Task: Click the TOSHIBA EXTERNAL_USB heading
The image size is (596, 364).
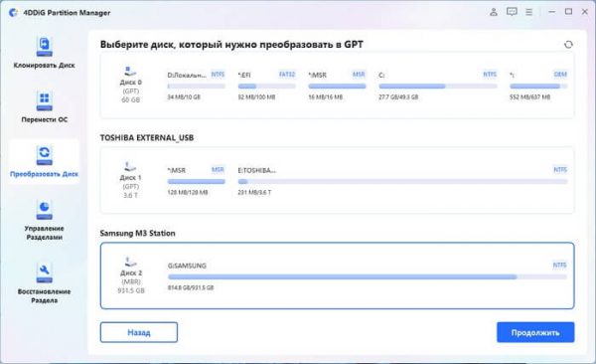Action: coord(147,138)
